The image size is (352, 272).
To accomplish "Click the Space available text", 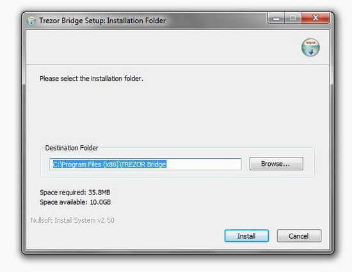I will [x=76, y=202].
